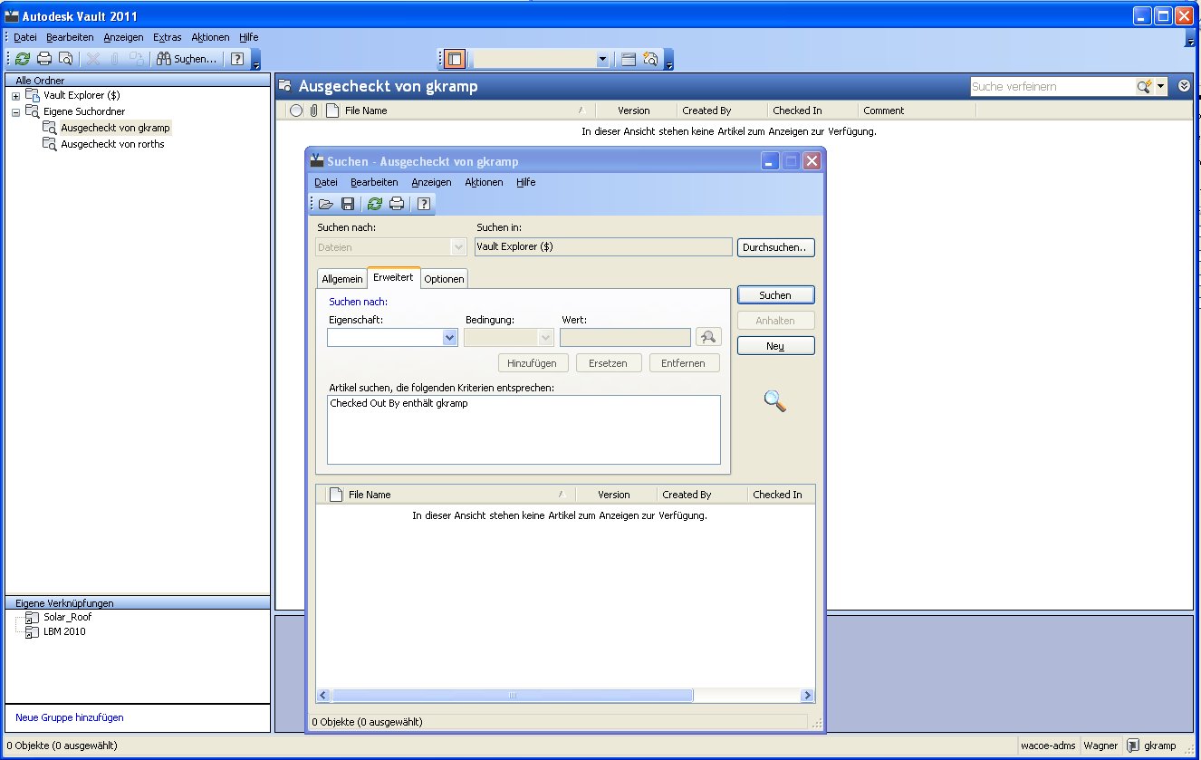The width and height of the screenshot is (1201, 760).
Task: Click the Wagner status bar entry
Action: [1101, 746]
